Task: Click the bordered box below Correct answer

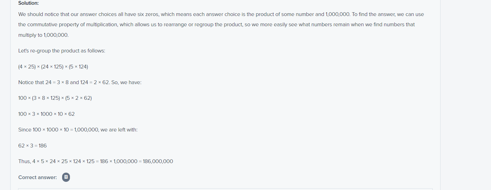Action: [x=225, y=189]
